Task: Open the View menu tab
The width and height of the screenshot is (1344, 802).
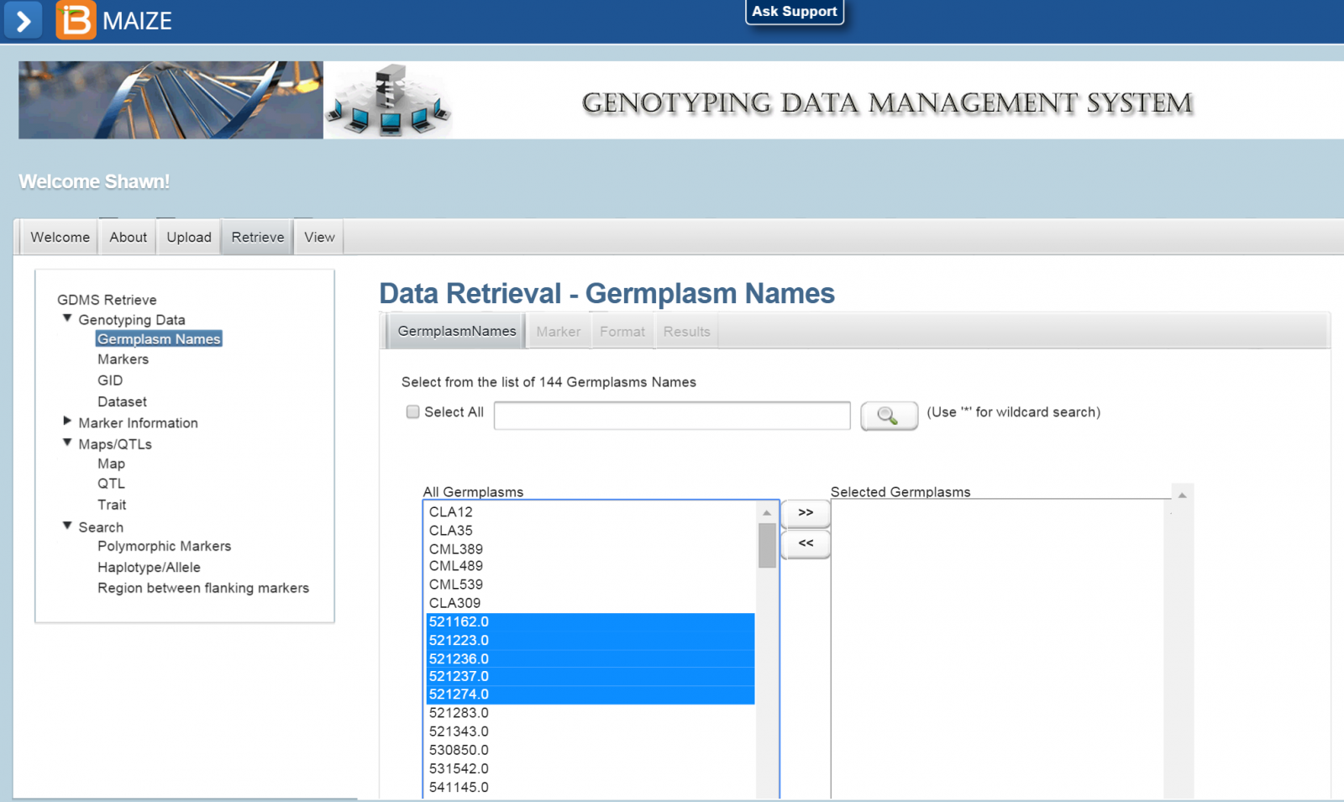Action: 319,238
